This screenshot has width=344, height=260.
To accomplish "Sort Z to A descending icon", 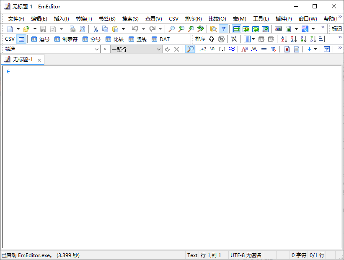I will (x=294, y=39).
